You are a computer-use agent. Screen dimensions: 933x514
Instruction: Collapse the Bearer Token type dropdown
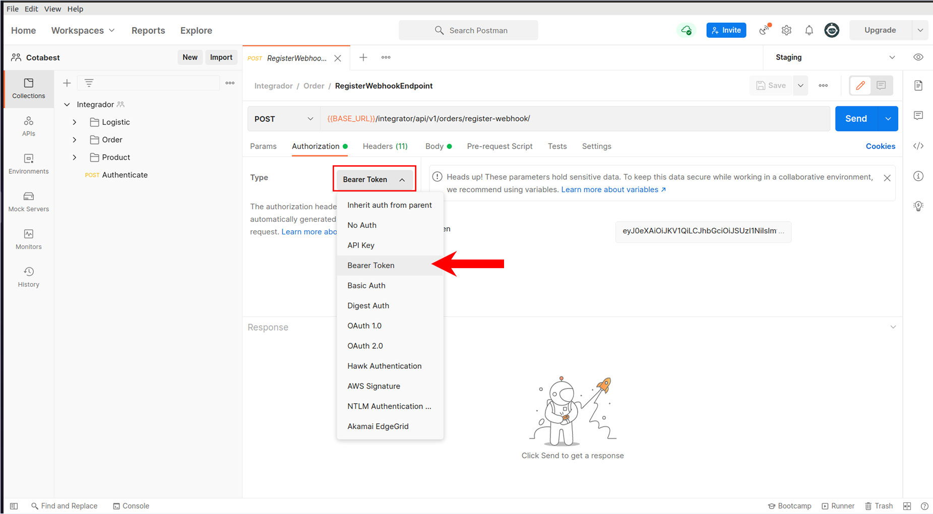tap(374, 179)
